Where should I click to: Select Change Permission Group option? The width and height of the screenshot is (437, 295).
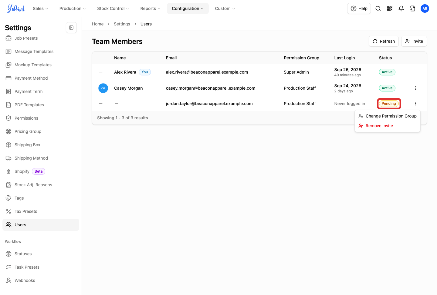[388, 116]
